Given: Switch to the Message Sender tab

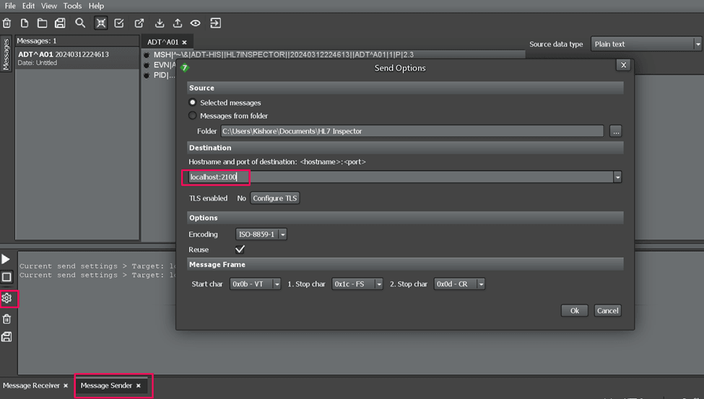Looking at the screenshot, I should [x=106, y=385].
